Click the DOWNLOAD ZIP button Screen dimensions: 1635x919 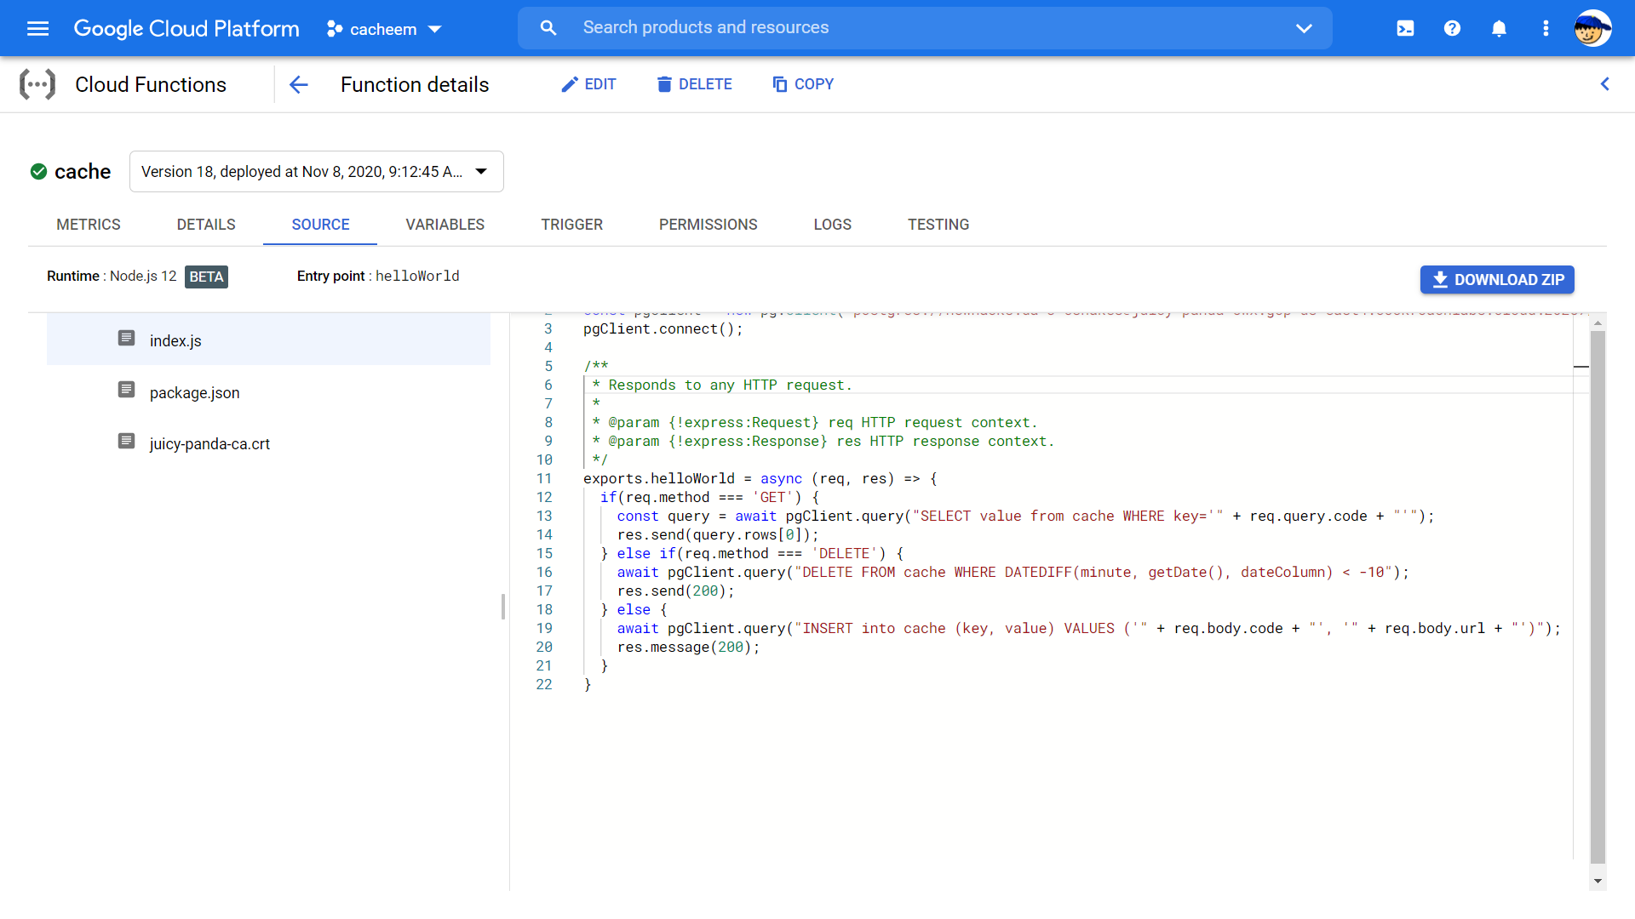[x=1496, y=279]
